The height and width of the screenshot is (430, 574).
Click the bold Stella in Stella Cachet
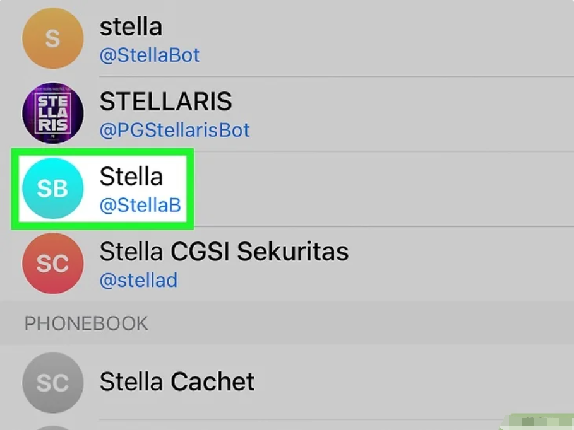click(131, 381)
